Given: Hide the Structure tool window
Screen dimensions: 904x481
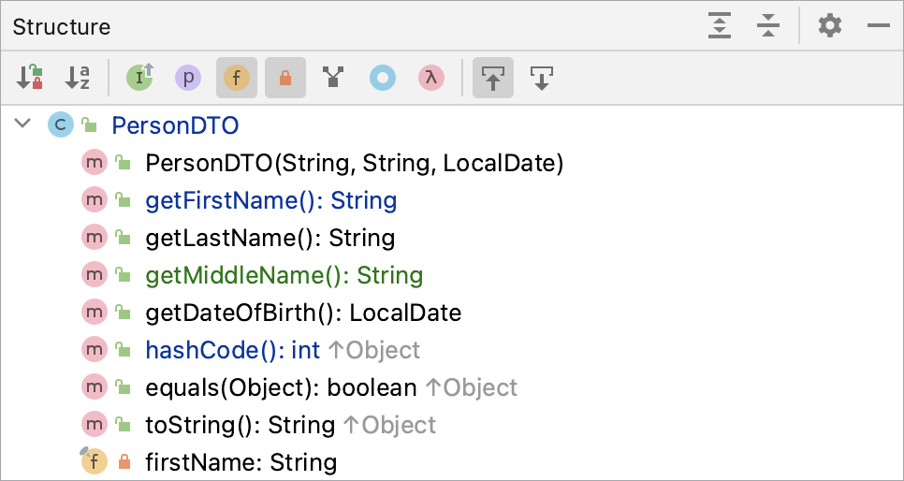Looking at the screenshot, I should click(x=878, y=26).
